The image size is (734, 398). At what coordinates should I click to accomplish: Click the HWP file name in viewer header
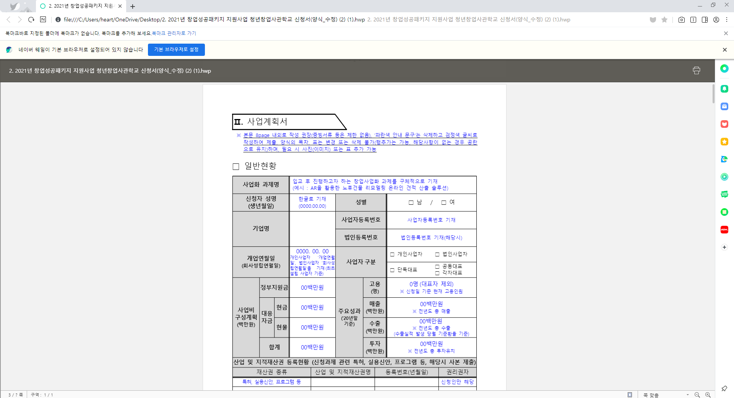(110, 71)
